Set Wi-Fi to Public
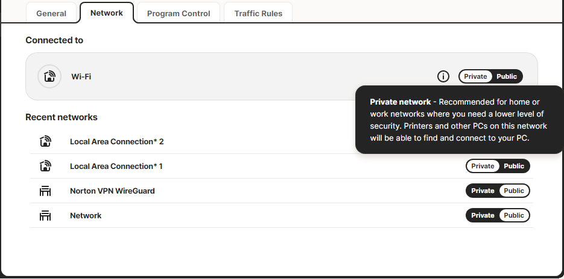Screen dimensions: 564x279 coord(507,76)
